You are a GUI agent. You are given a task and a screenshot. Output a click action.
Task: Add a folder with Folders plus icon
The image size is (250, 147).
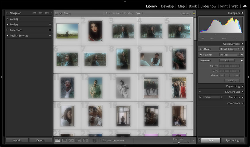50,24
